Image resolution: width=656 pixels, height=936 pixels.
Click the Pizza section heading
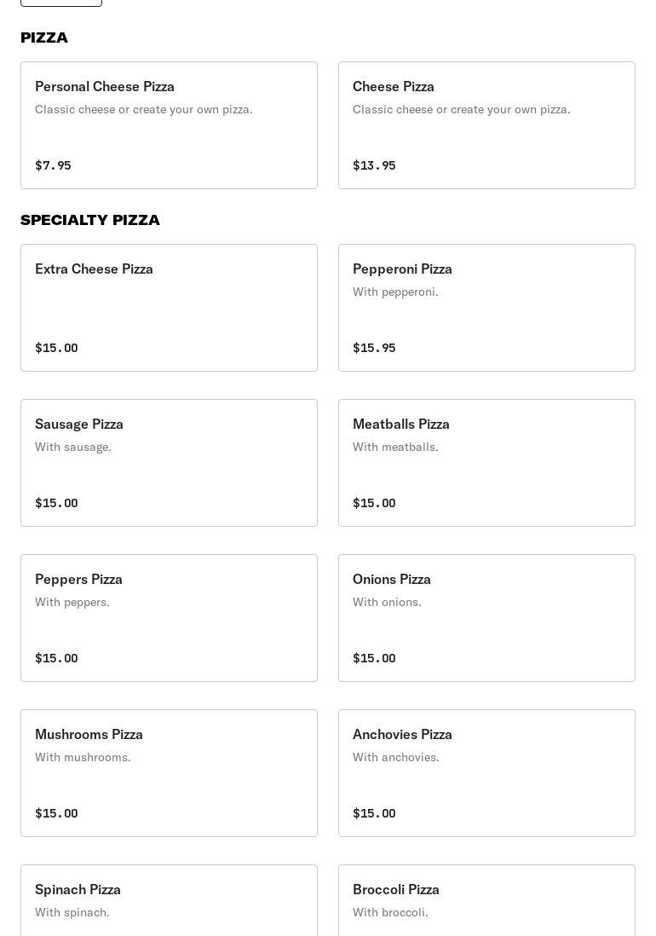(44, 38)
